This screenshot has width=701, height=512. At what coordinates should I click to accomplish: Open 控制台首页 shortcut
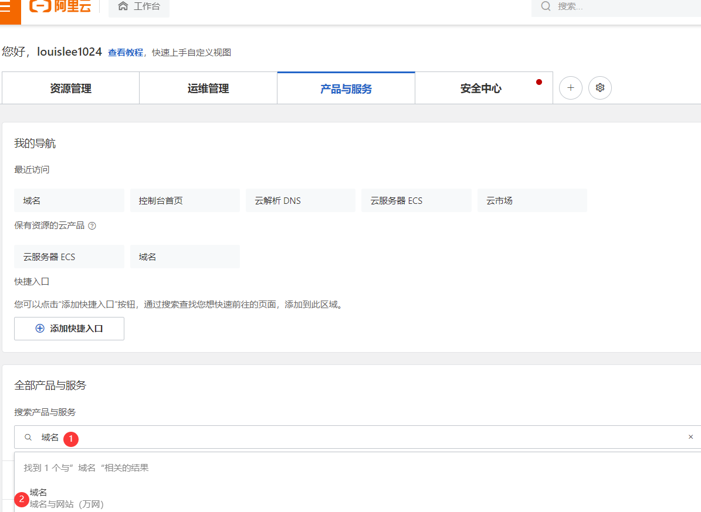[x=185, y=200]
